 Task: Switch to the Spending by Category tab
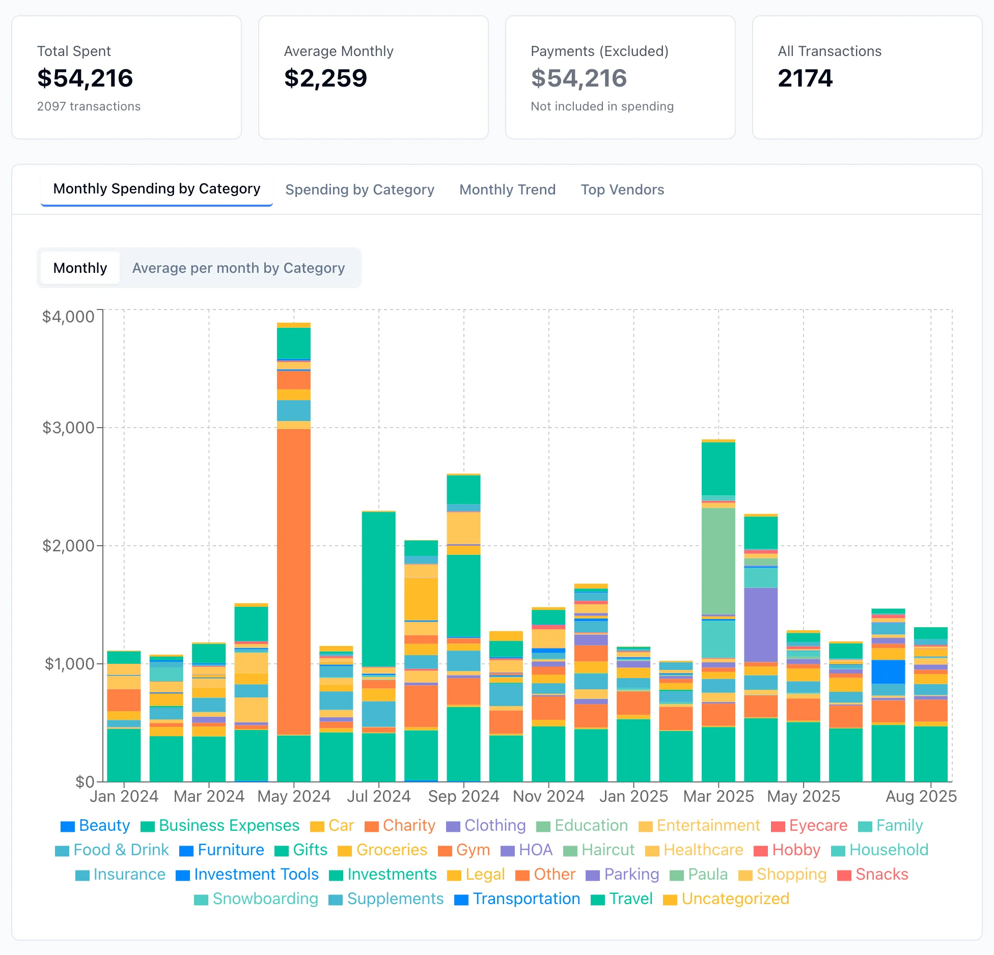point(360,189)
